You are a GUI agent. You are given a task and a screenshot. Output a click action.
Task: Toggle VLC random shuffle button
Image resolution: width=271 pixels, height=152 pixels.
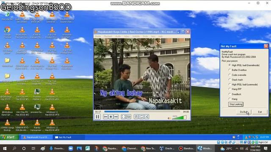[x=147, y=117]
